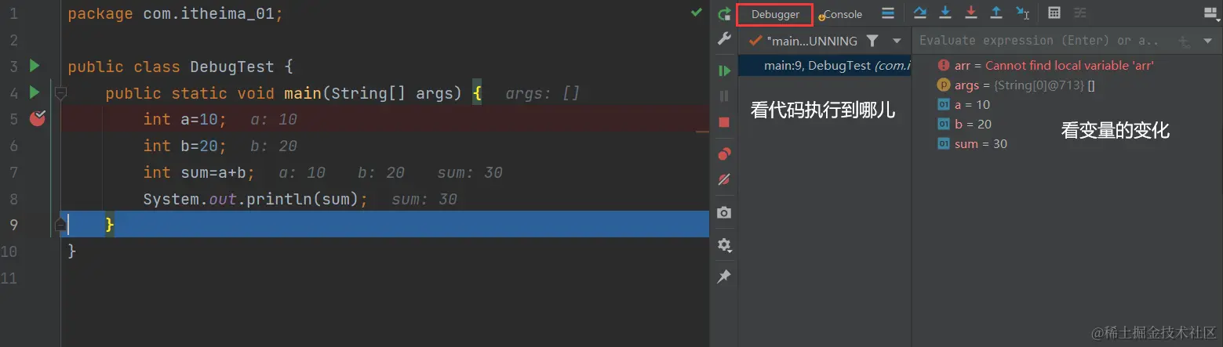The image size is (1223, 347).
Task: Click "int sum=a+b;" code text
Action: point(199,172)
